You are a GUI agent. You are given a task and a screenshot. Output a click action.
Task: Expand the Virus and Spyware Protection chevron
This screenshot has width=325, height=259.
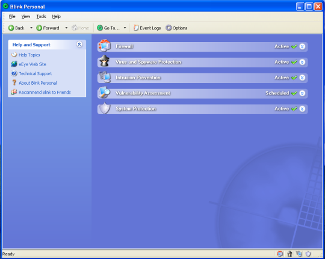click(302, 62)
